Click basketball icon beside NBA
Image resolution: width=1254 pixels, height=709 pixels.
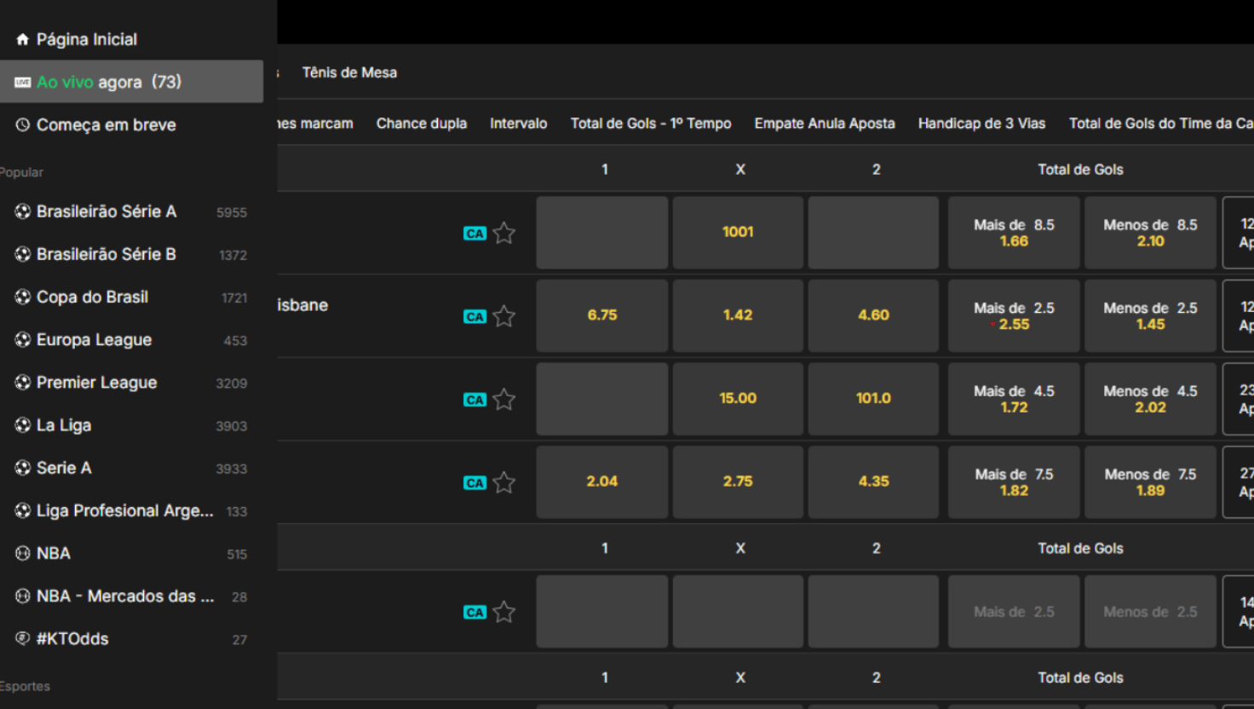tap(23, 553)
